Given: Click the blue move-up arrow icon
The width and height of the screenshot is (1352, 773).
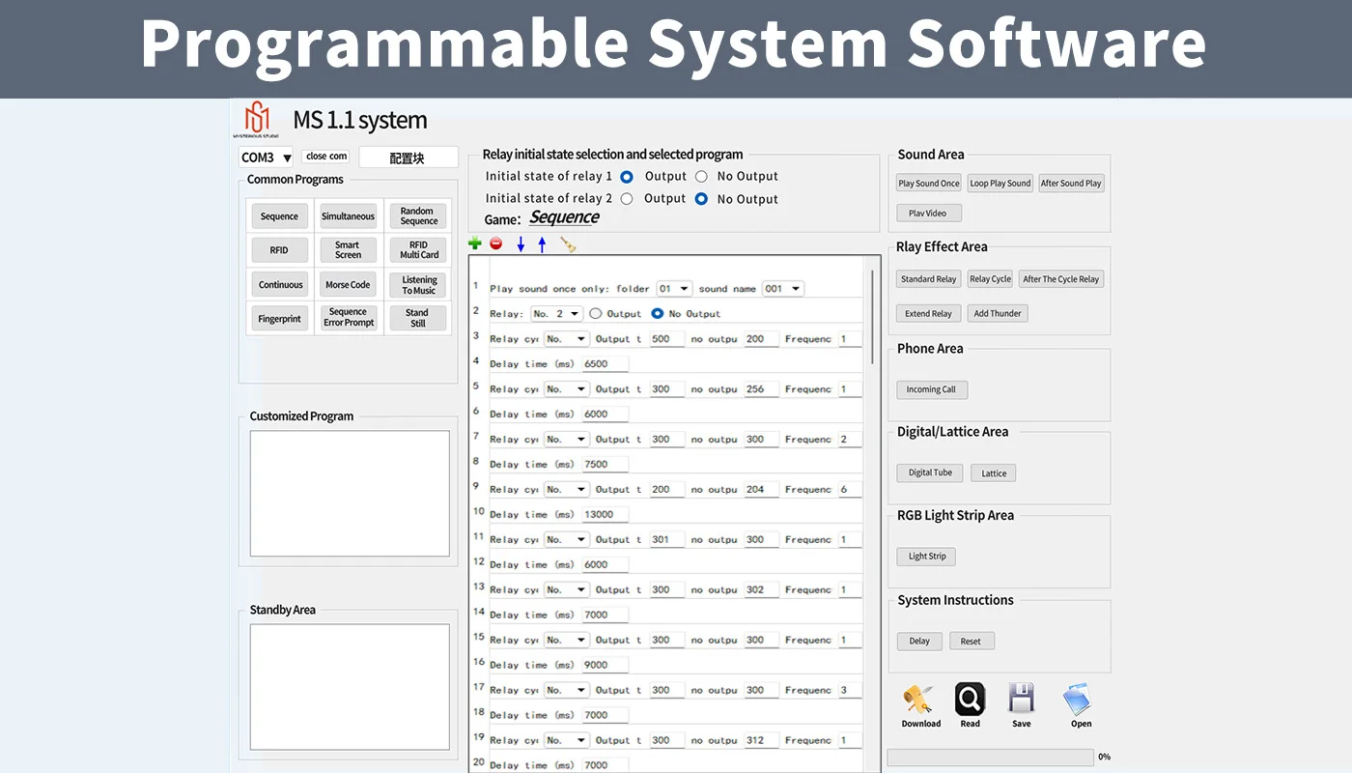Looking at the screenshot, I should [x=542, y=244].
